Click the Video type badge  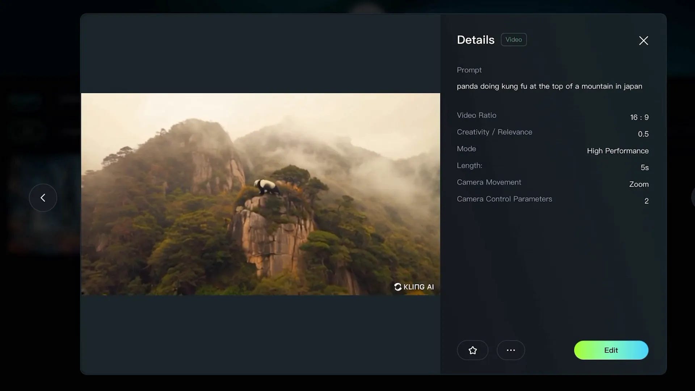(x=513, y=39)
